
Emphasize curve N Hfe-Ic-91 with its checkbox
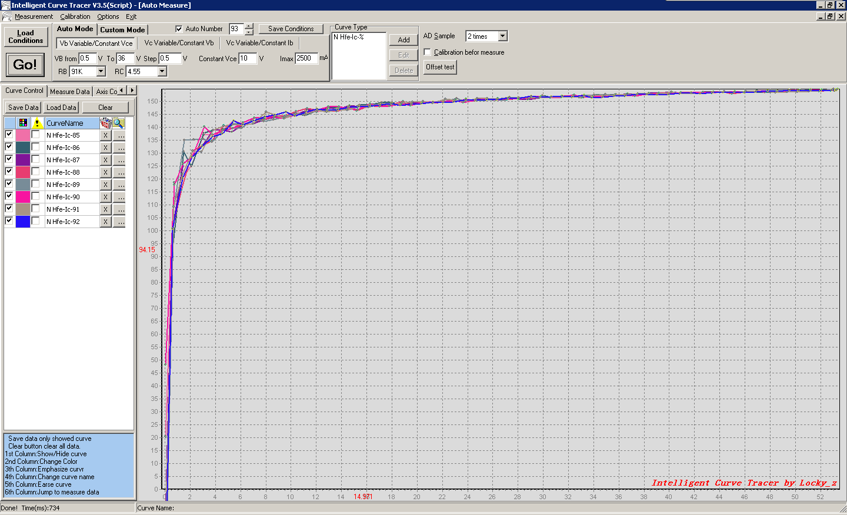click(x=35, y=209)
